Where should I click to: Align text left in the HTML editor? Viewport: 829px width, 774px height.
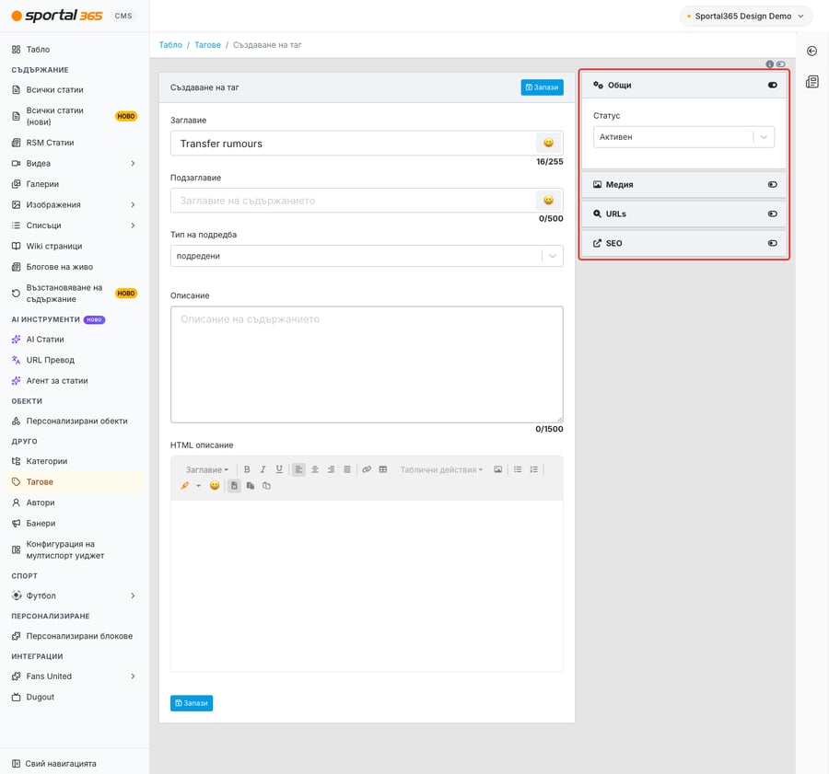coord(298,469)
